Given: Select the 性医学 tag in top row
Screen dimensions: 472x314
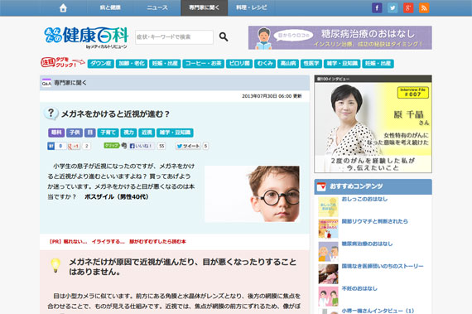Looking at the screenshot, I should pos(311,64).
